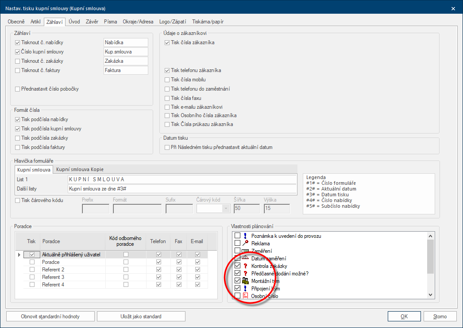
Task: Click the Vlastnosti plánování scrollbar thumb
Action: point(431,257)
